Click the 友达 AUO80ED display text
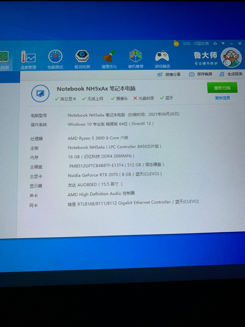 [x=95, y=185]
